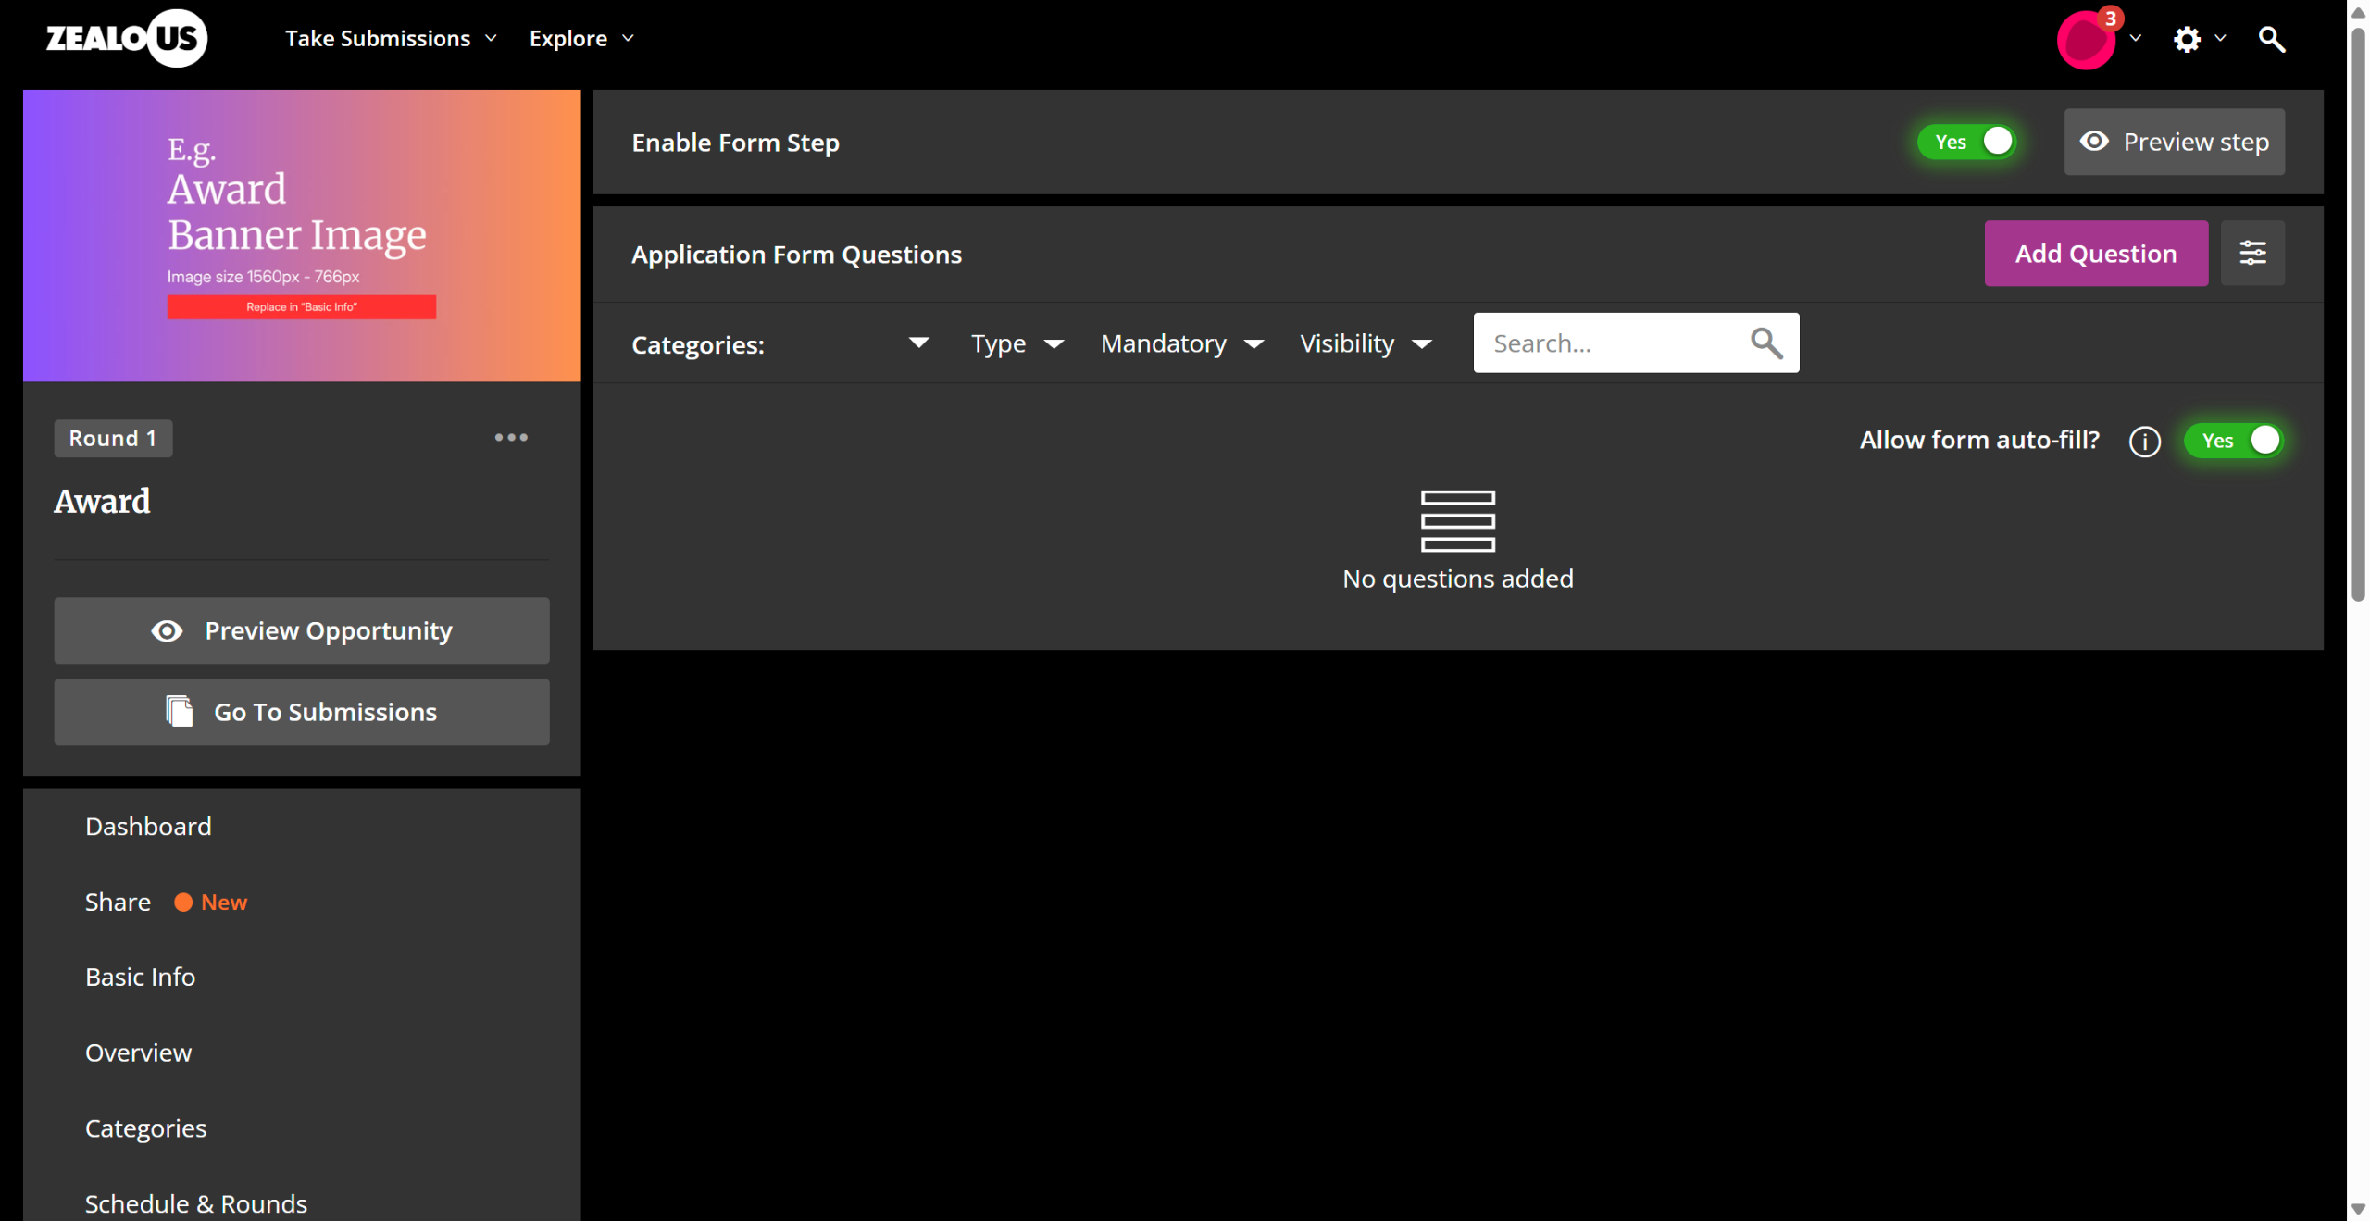Click the magnifier inside the search box
The width and height of the screenshot is (2370, 1221).
click(x=1766, y=343)
